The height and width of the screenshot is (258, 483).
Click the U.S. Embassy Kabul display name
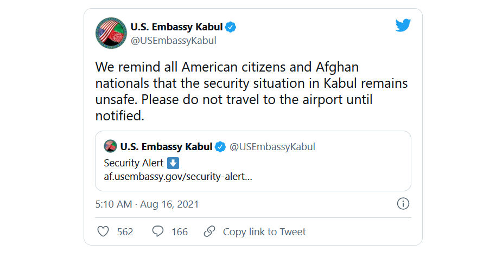tap(176, 27)
